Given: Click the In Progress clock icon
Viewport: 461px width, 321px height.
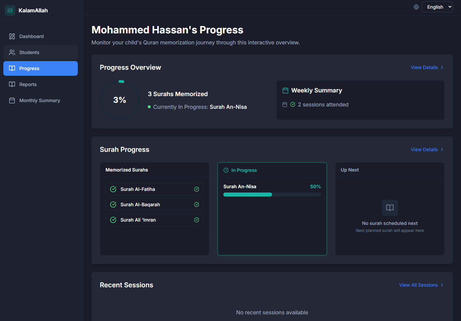Looking at the screenshot, I should tap(226, 170).
